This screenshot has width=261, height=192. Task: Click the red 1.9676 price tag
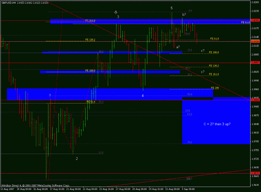255,173
